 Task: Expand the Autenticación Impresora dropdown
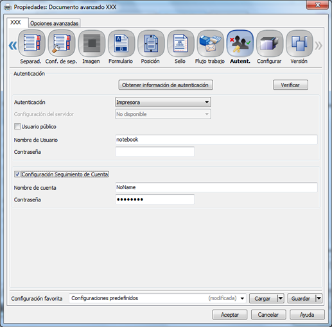(163, 102)
